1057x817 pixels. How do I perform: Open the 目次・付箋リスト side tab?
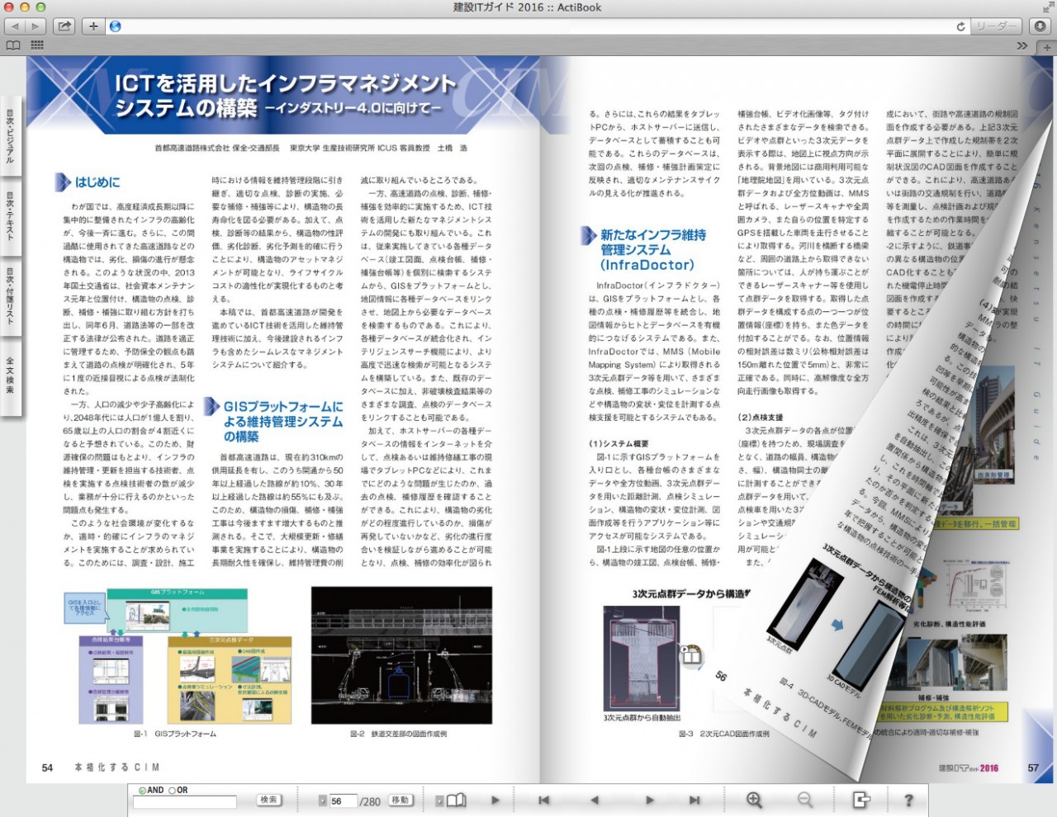pyautogui.click(x=10, y=295)
